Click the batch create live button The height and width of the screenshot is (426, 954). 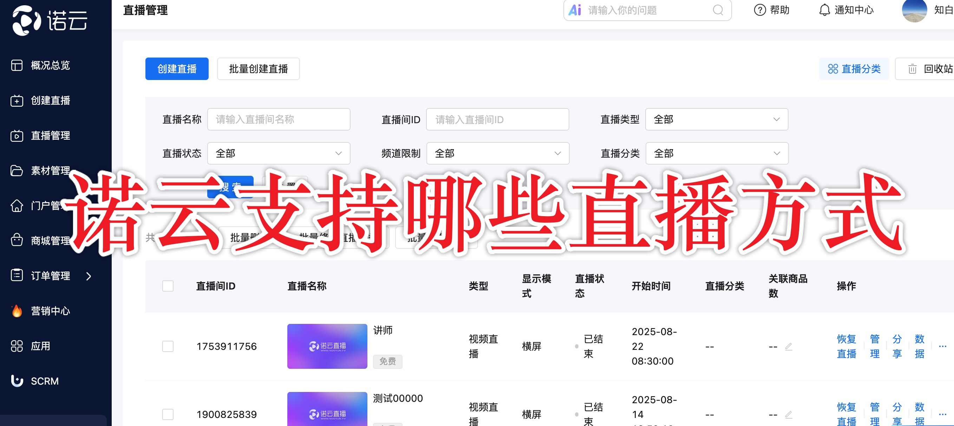click(x=258, y=69)
